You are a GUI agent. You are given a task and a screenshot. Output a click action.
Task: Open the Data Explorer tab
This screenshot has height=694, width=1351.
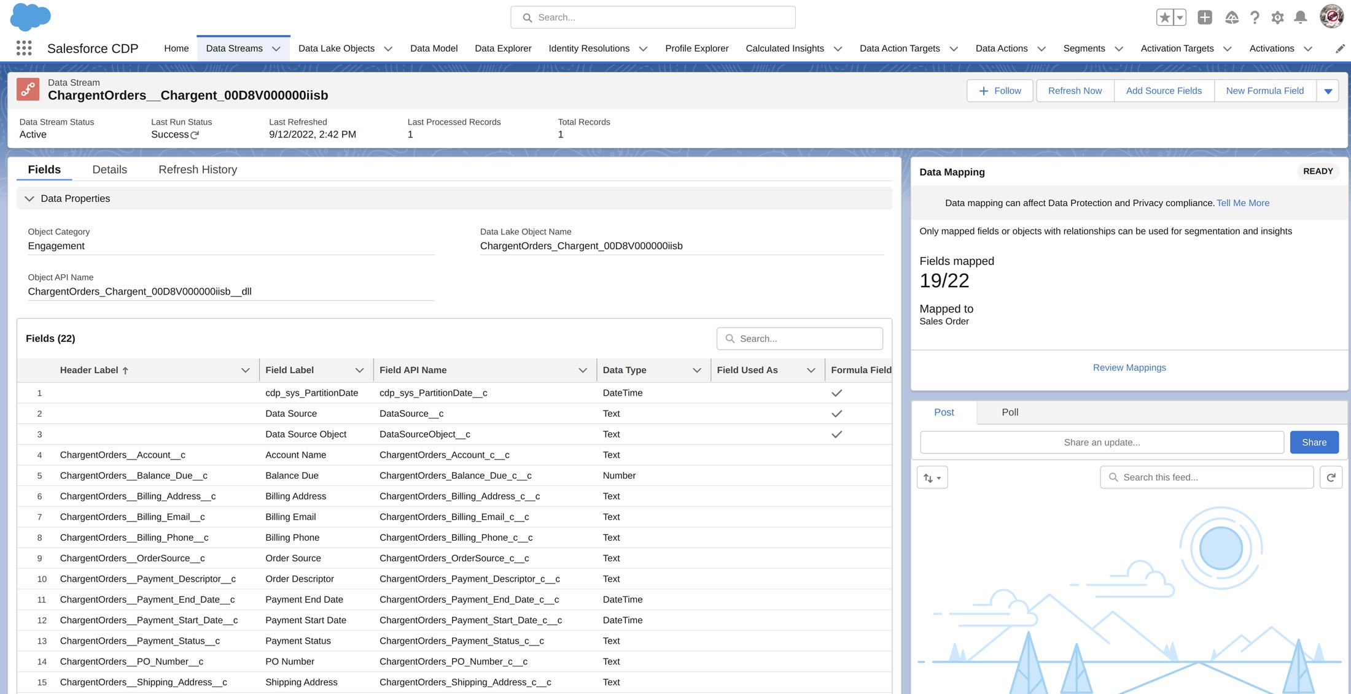pyautogui.click(x=503, y=48)
